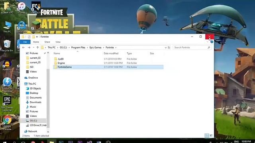
Task: Open the current_03 folder in sidebar
Action: 35,58
